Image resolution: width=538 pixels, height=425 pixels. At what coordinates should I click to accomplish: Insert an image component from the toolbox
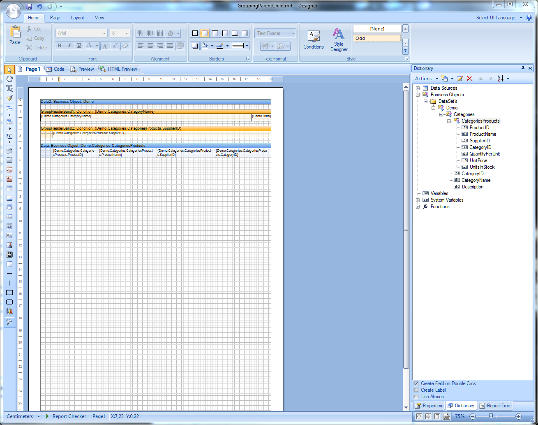click(x=9, y=245)
